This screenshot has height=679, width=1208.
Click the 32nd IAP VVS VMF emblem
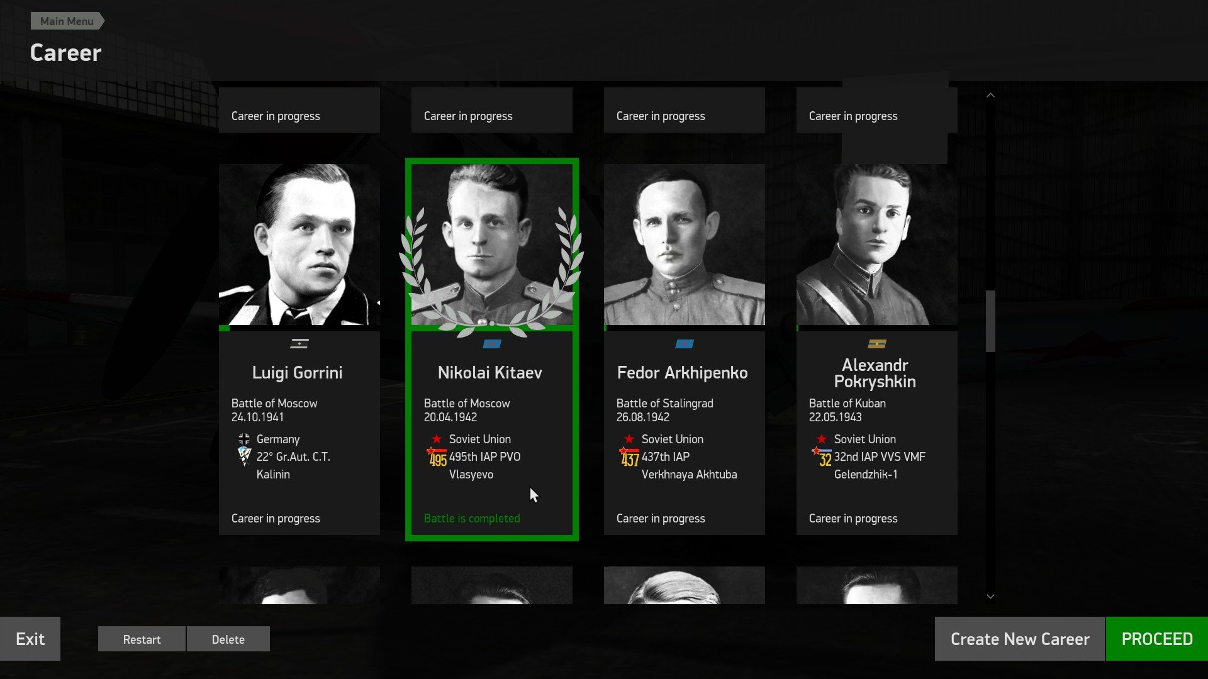(x=822, y=457)
